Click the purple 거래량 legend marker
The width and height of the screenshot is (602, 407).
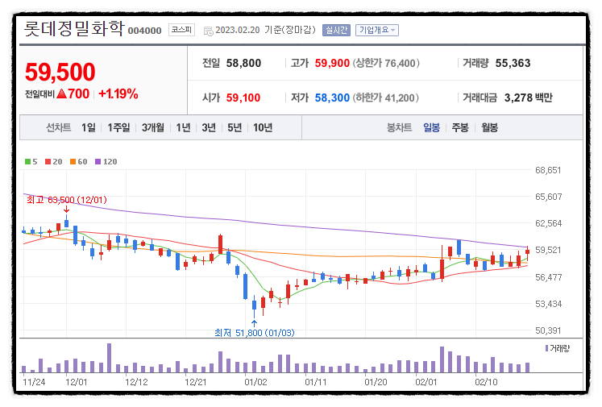tap(546, 348)
